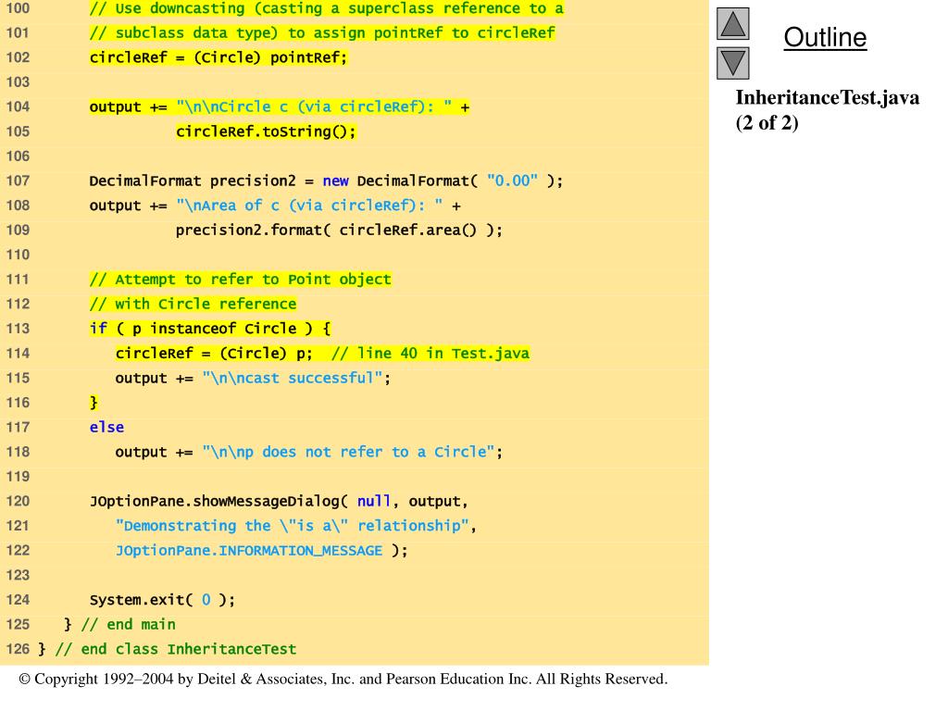The width and height of the screenshot is (948, 711).
Task: Click DecimalFormat precision2 declaration on line 107
Action: point(326,181)
